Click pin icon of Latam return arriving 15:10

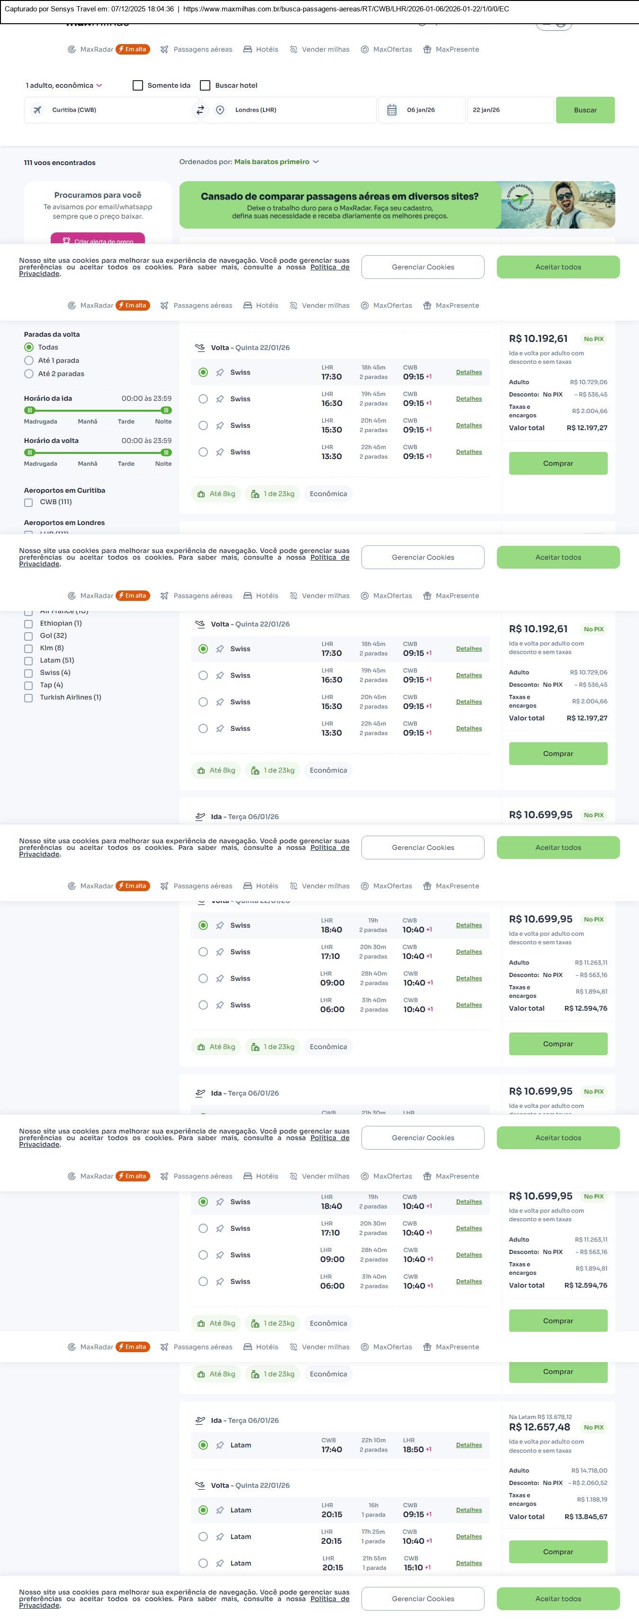[x=219, y=1563]
